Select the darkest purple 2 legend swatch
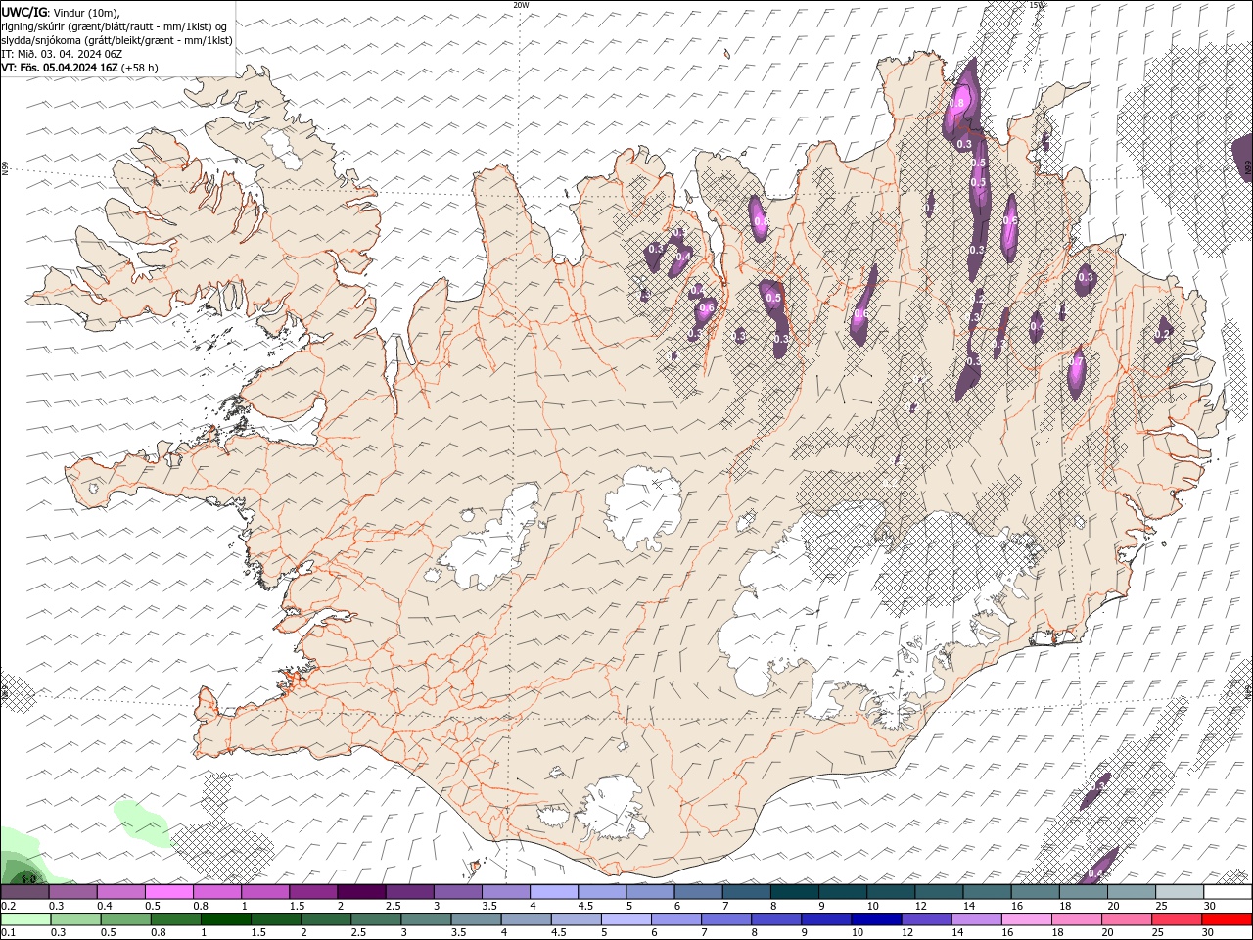Viewport: 1253px width, 940px height. click(361, 892)
